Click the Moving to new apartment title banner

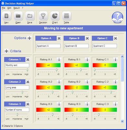pos(63,28)
